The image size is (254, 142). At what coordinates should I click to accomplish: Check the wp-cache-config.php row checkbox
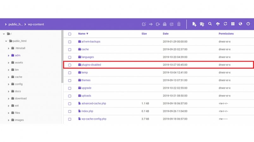click(x=70, y=119)
